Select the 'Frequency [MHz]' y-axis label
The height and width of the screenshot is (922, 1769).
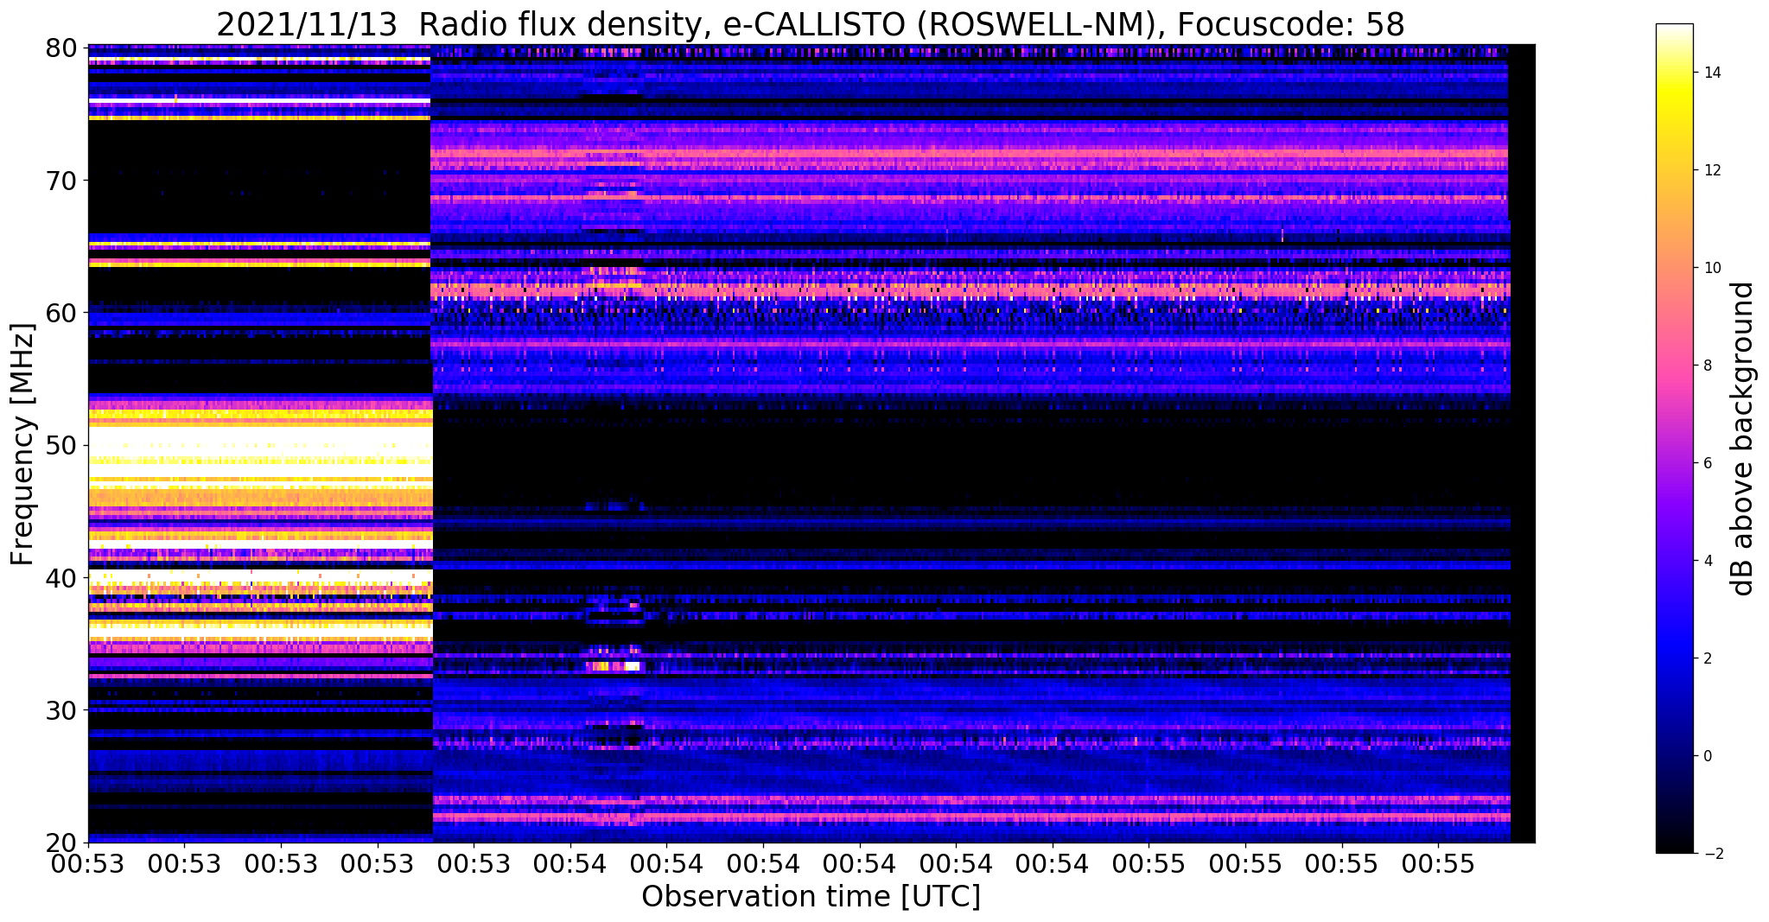[23, 444]
